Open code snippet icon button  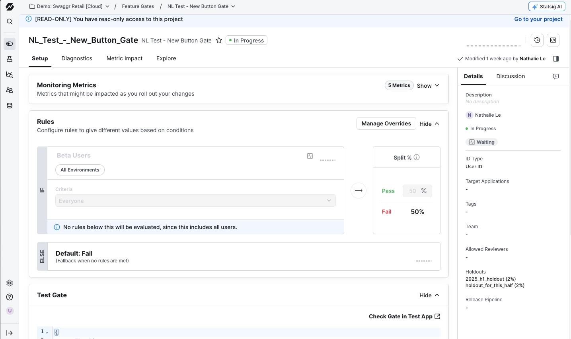(x=553, y=40)
